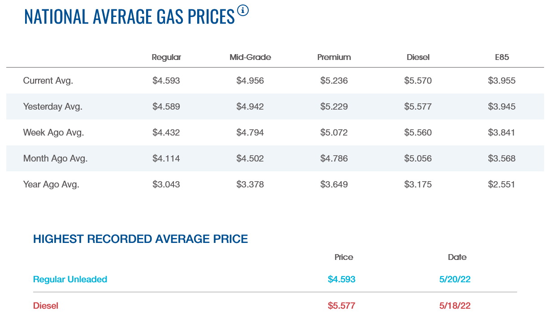Screen dimensions: 549x323
Task: Click the info icon beside the title
Action: pos(242,10)
